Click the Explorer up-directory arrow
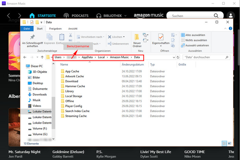The height and width of the screenshot is (160, 240). click(x=42, y=57)
